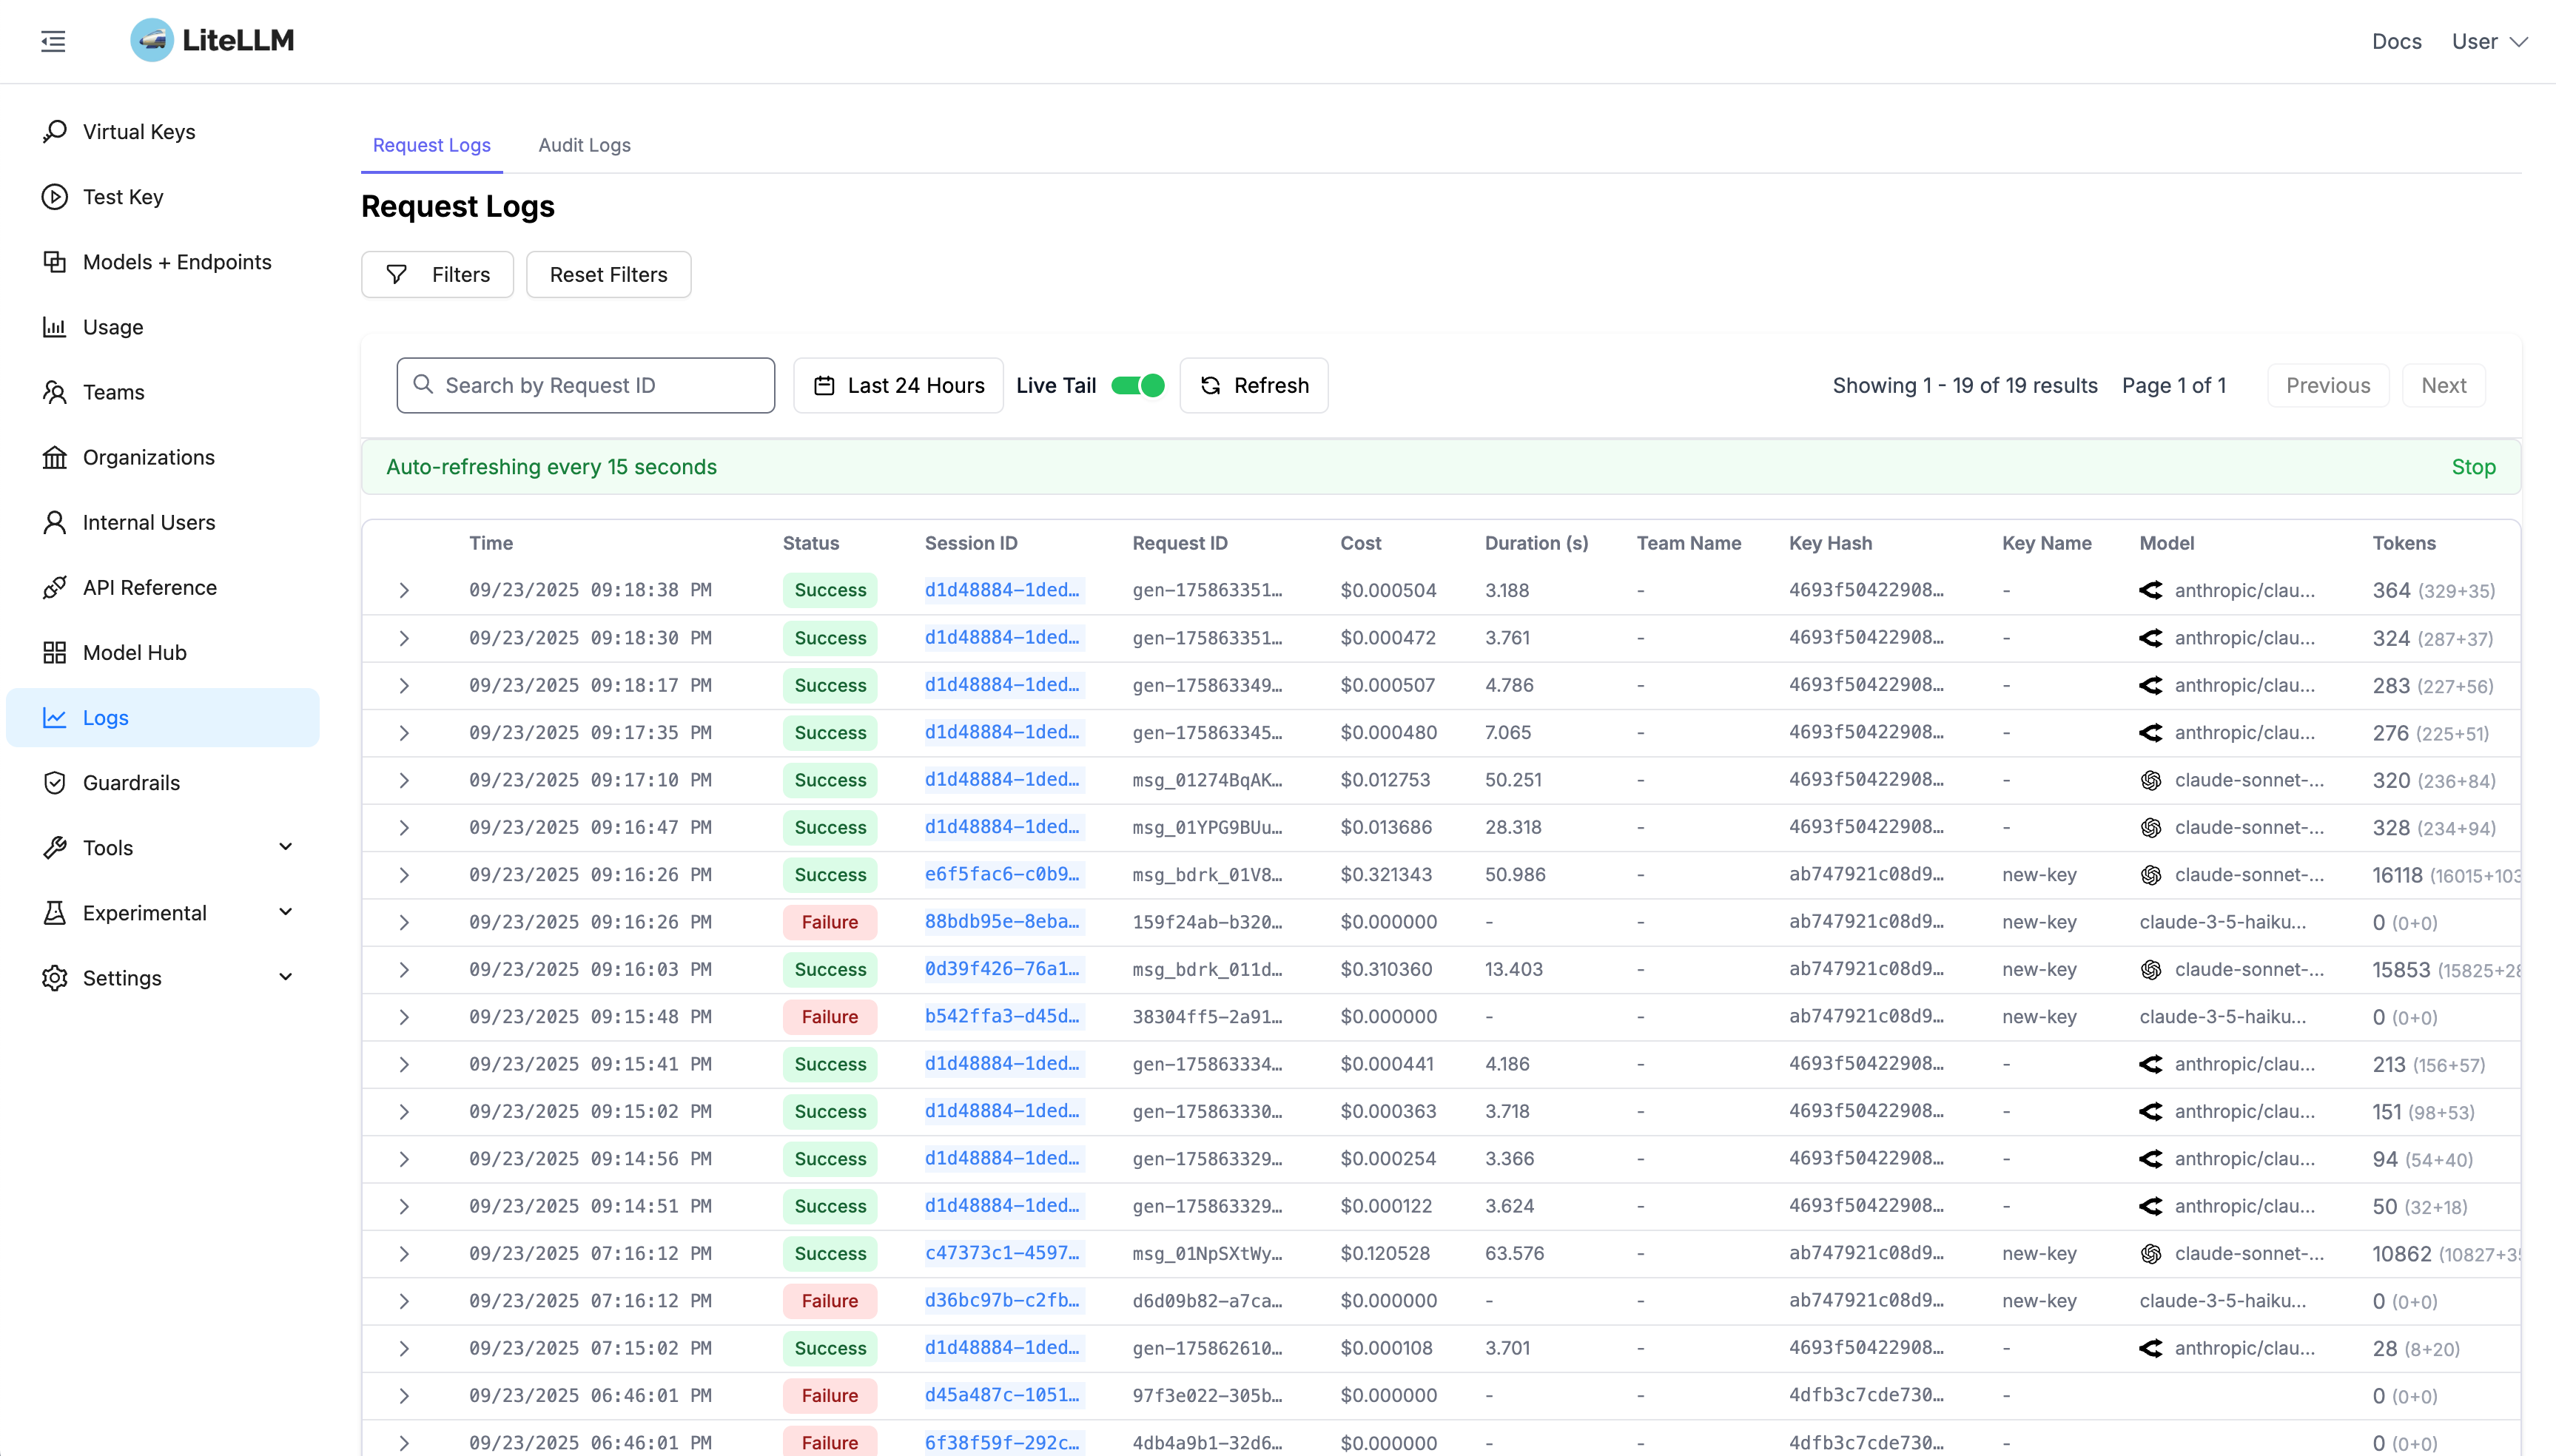Click the API Reference link icon
Image resolution: width=2556 pixels, height=1456 pixels.
55,587
